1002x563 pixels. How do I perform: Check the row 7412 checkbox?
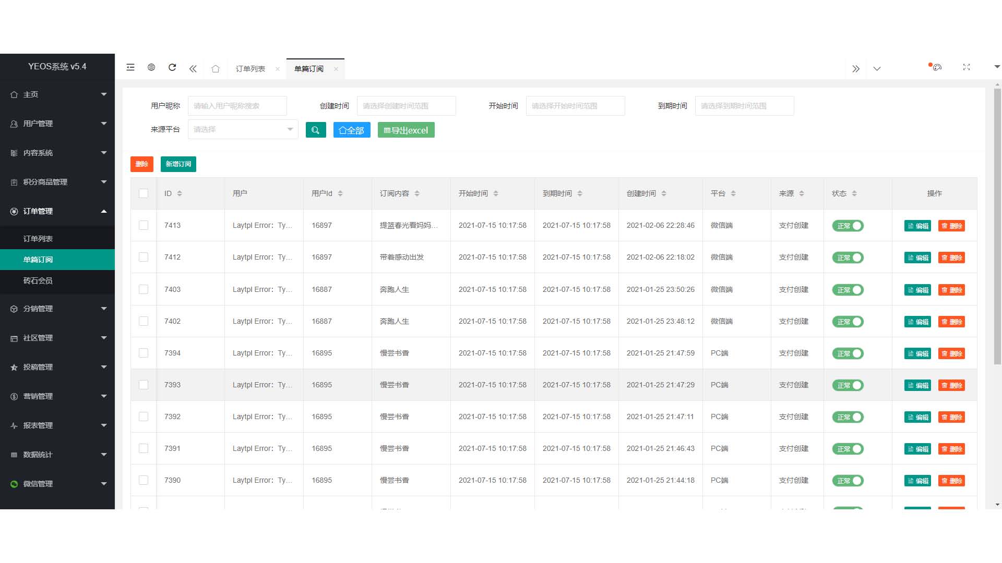(144, 257)
